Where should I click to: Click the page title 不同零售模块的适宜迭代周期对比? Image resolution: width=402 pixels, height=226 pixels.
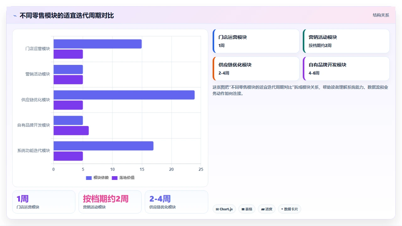point(67,15)
